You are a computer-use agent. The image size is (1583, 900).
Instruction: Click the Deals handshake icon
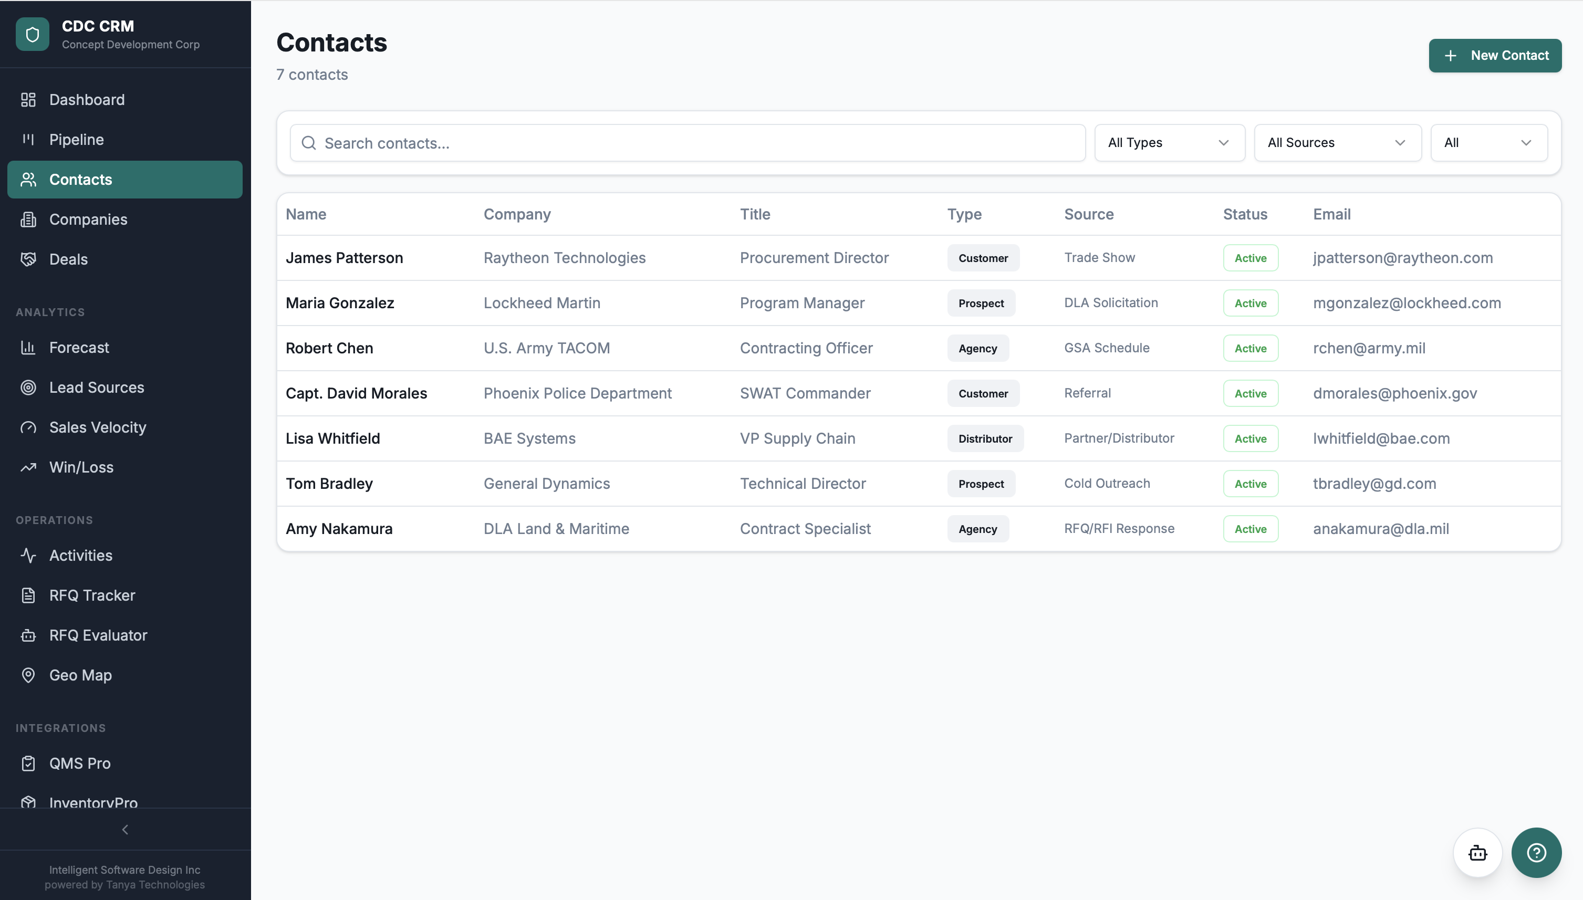point(28,259)
